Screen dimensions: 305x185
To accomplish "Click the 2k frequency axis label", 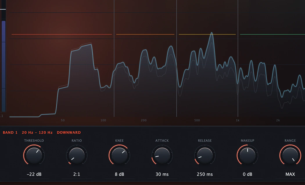I will pyautogui.click(x=278, y=120).
